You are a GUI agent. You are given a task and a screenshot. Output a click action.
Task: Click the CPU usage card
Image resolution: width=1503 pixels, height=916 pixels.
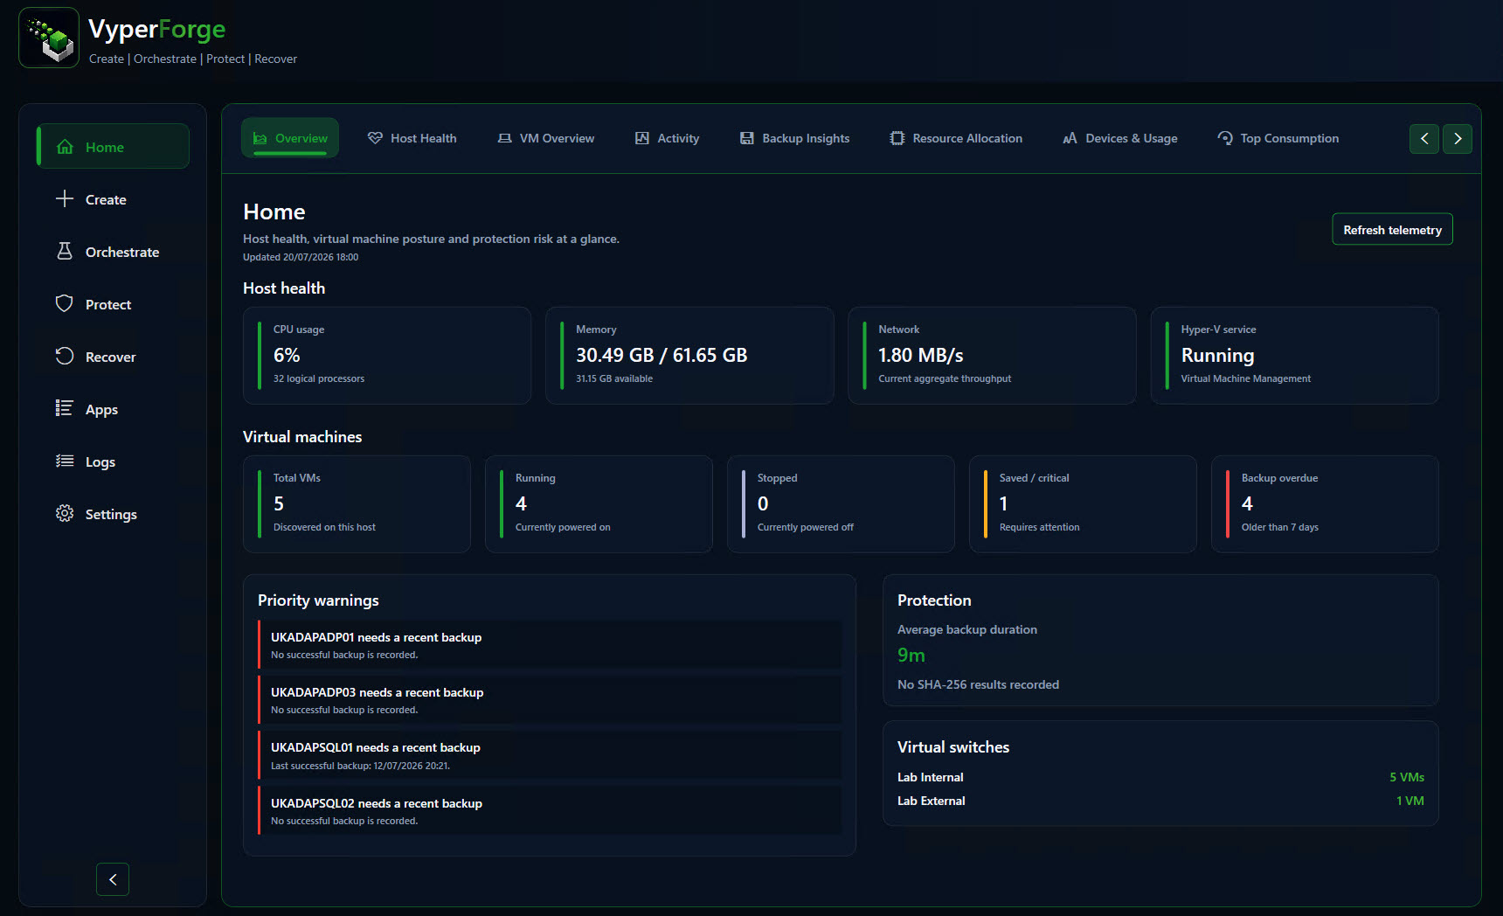(387, 355)
